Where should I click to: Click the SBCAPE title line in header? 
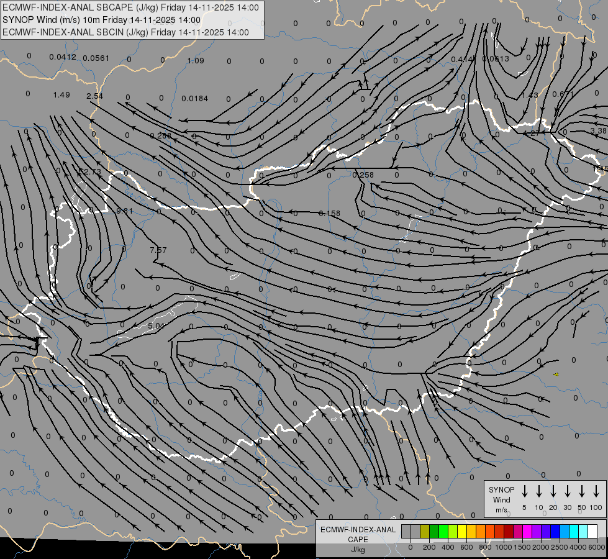tap(130, 7)
